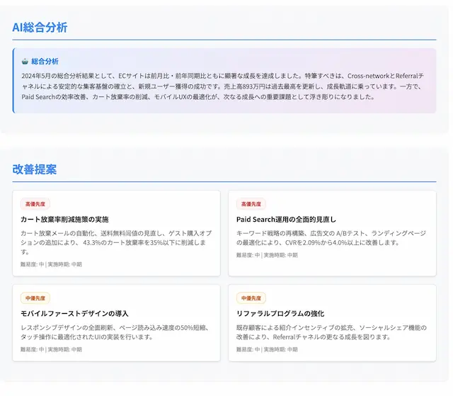Click the paragraph starting 2024年5月の総合分析結果
The height and width of the screenshot is (396, 453).
point(222,86)
